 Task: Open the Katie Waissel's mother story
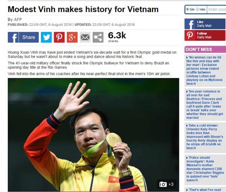pos(205,169)
